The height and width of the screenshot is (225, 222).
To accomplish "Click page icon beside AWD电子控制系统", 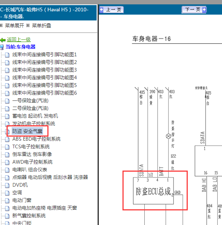I will tap(7, 162).
